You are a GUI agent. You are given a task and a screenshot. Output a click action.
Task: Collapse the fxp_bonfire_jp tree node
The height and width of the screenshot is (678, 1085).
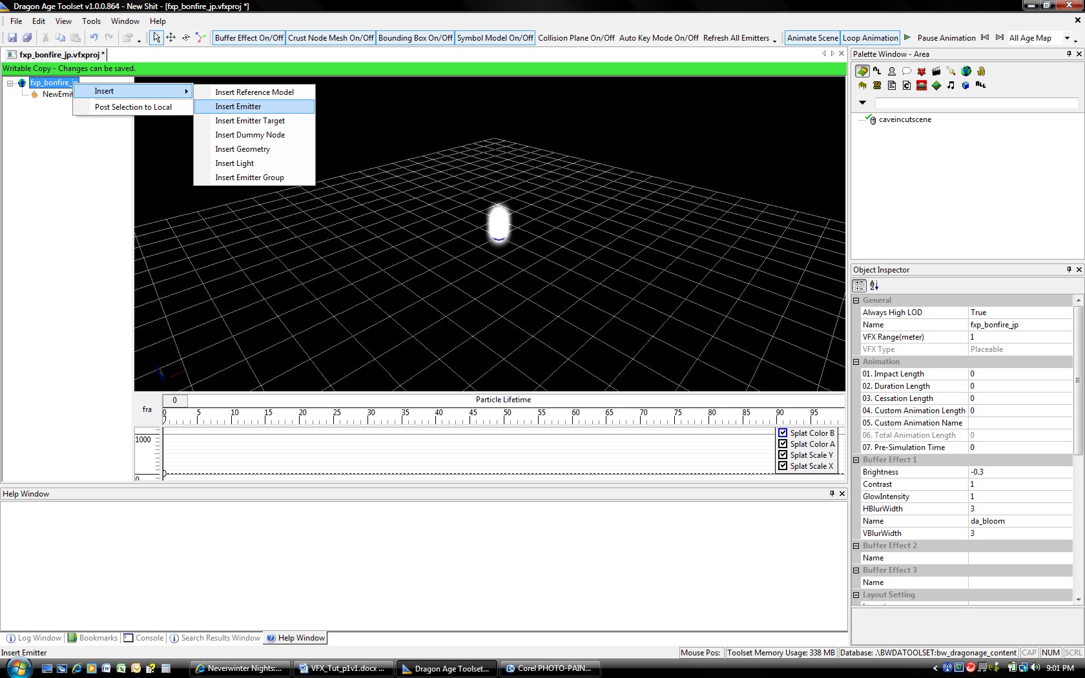click(x=10, y=83)
